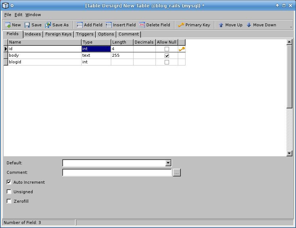
Task: Click the Name column header
Action: point(45,42)
